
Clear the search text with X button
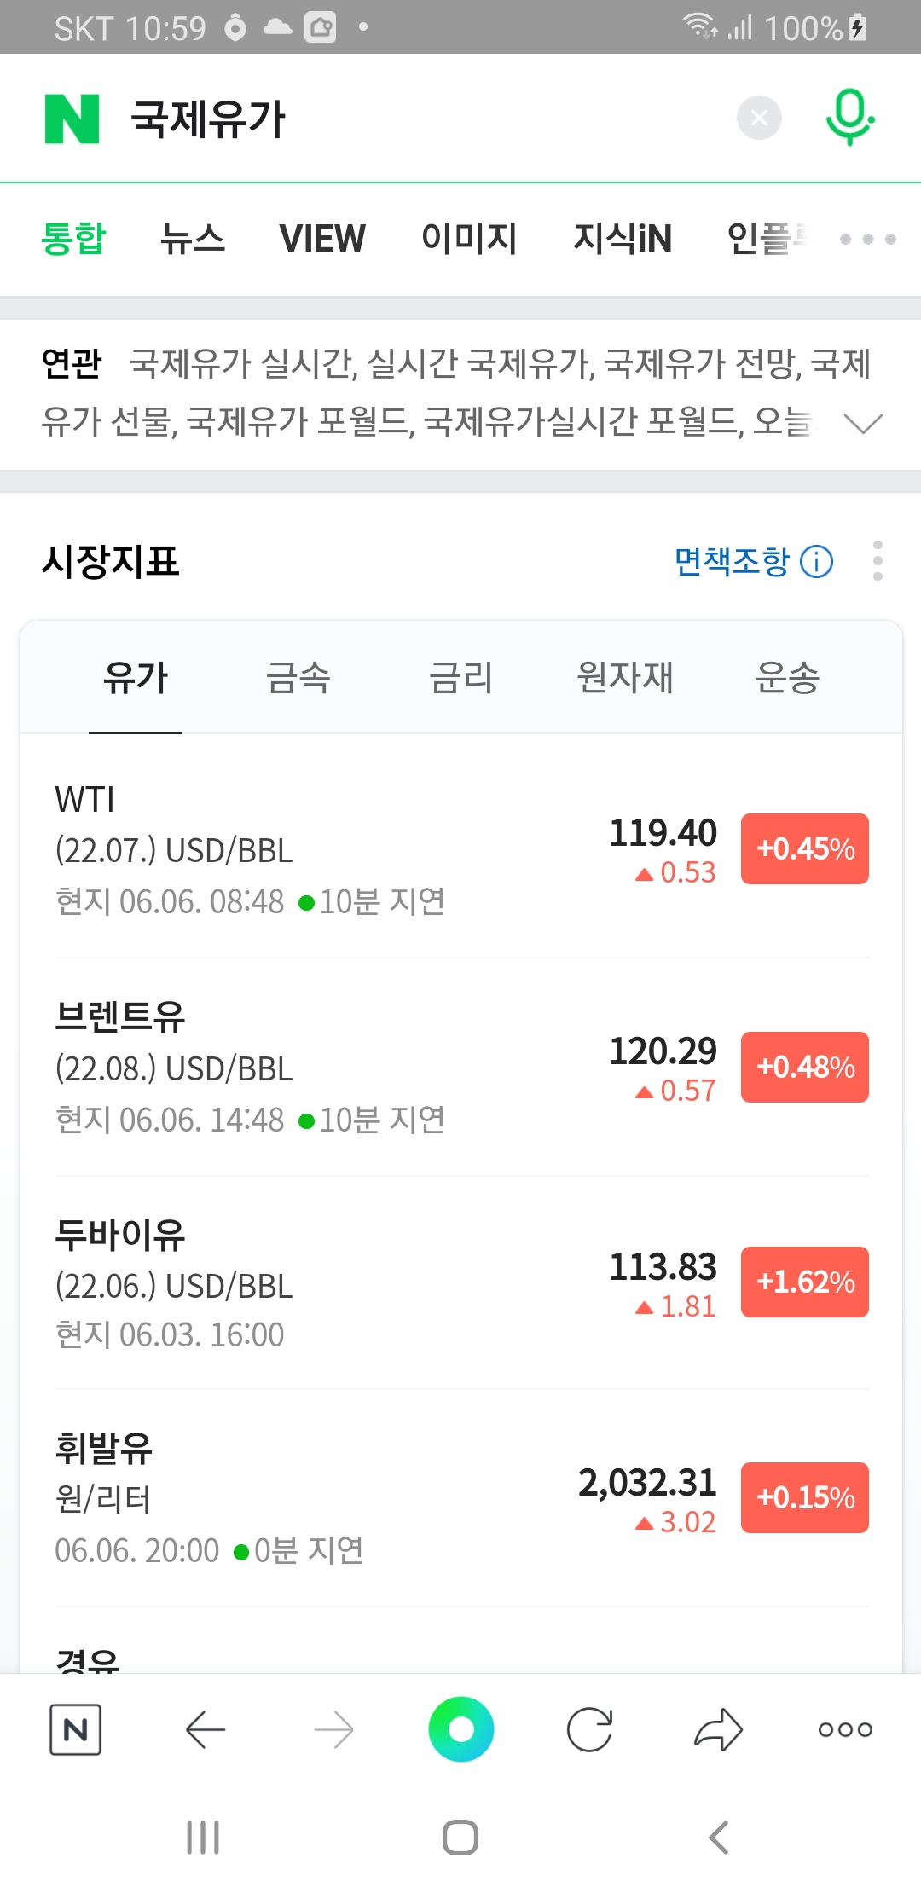759,118
